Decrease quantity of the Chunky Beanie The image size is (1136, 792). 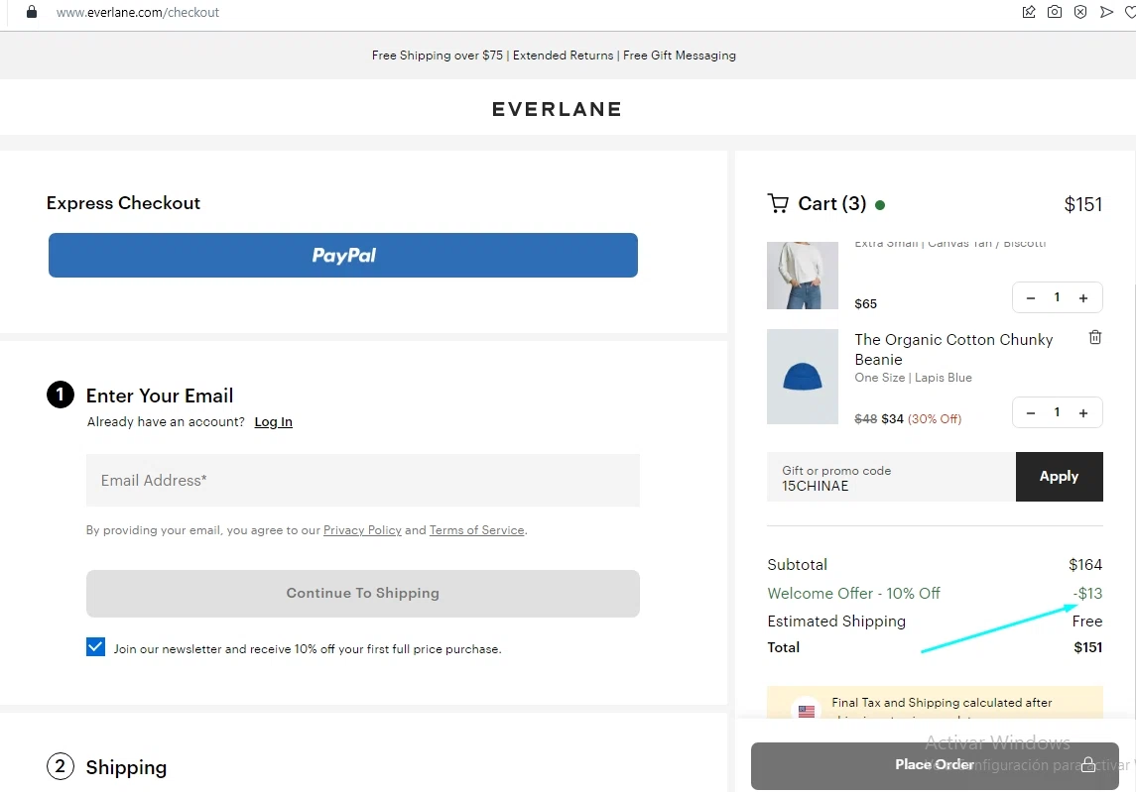point(1031,412)
